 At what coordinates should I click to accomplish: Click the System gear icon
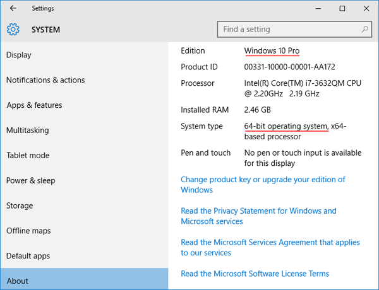13,29
